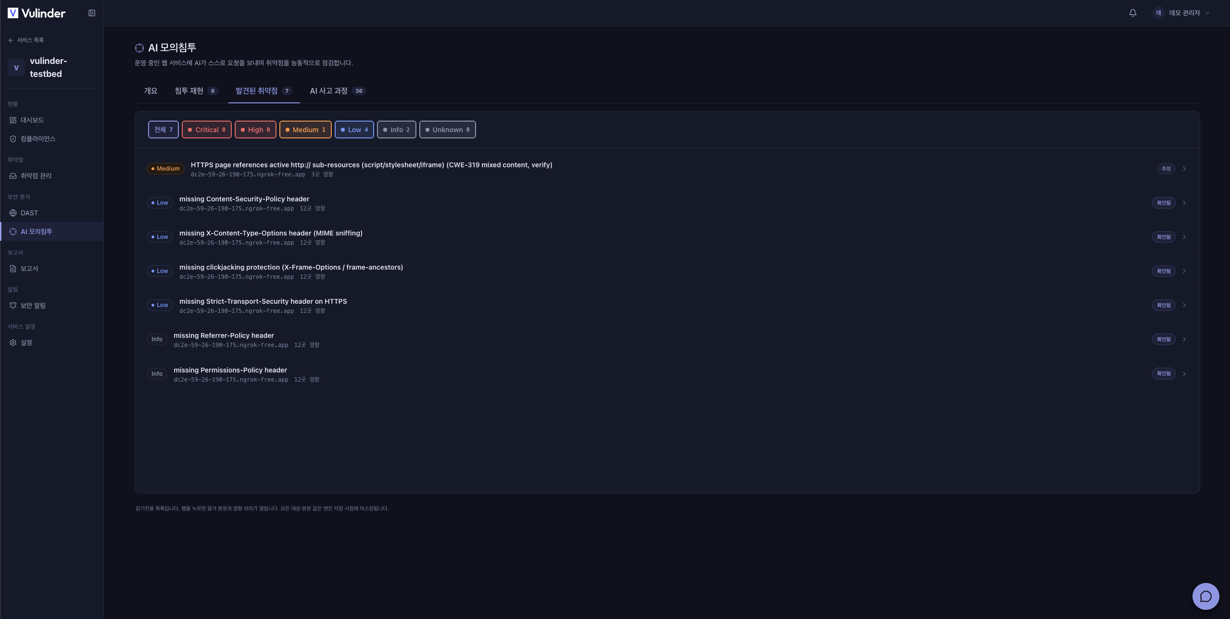Click the 보고서 document icon
This screenshot has height=619, width=1230.
click(13, 269)
